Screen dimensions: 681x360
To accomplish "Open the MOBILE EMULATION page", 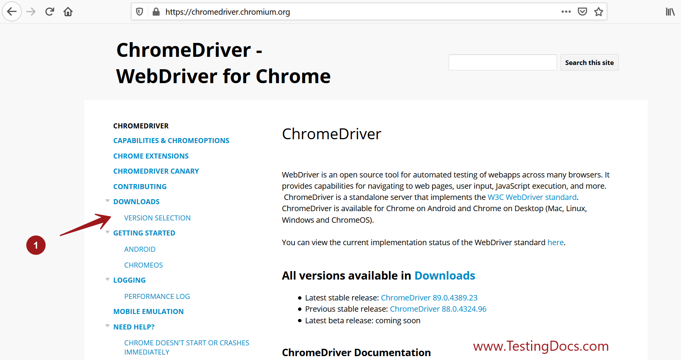I will (x=148, y=311).
